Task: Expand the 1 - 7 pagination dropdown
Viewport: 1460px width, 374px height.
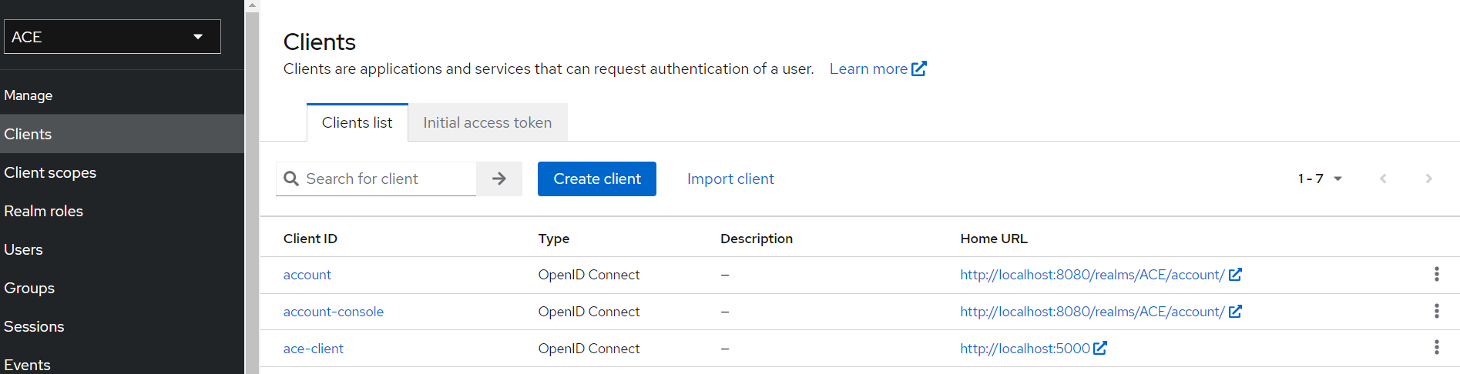Action: coord(1320,179)
